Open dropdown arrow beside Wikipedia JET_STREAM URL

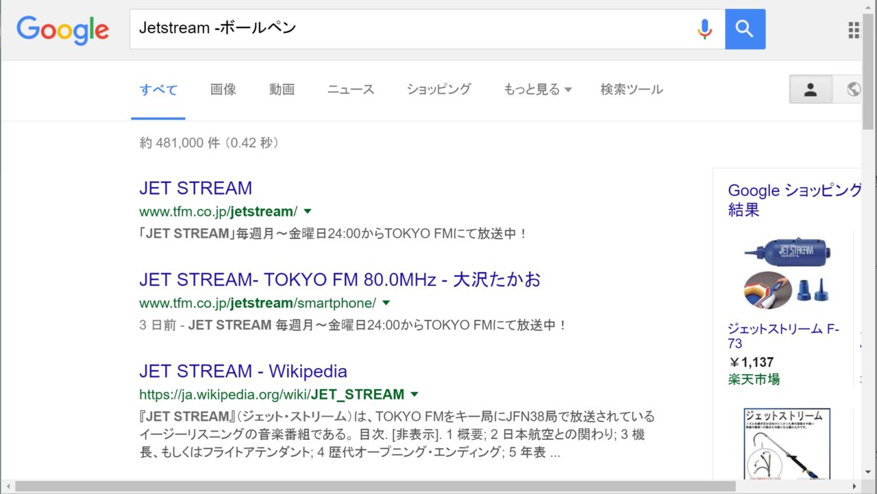414,395
